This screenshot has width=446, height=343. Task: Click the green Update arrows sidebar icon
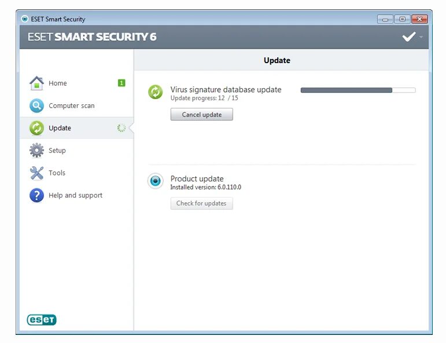pyautogui.click(x=36, y=128)
